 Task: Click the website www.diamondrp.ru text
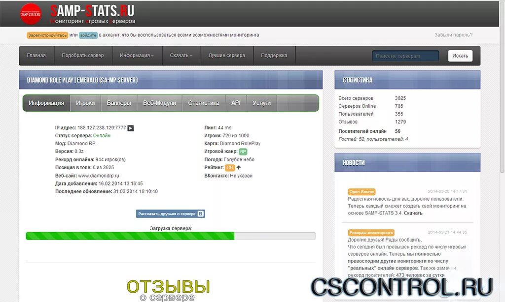pos(99,176)
